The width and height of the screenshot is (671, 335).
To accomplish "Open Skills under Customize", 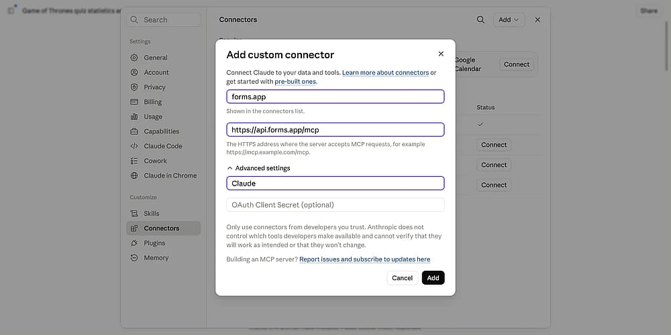I will click(164, 214).
